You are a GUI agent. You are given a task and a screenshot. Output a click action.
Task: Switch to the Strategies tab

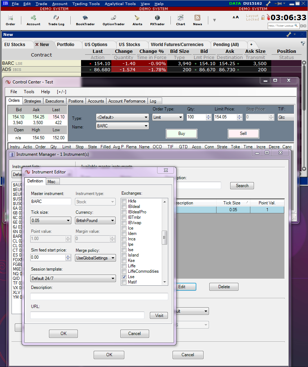[x=32, y=101]
